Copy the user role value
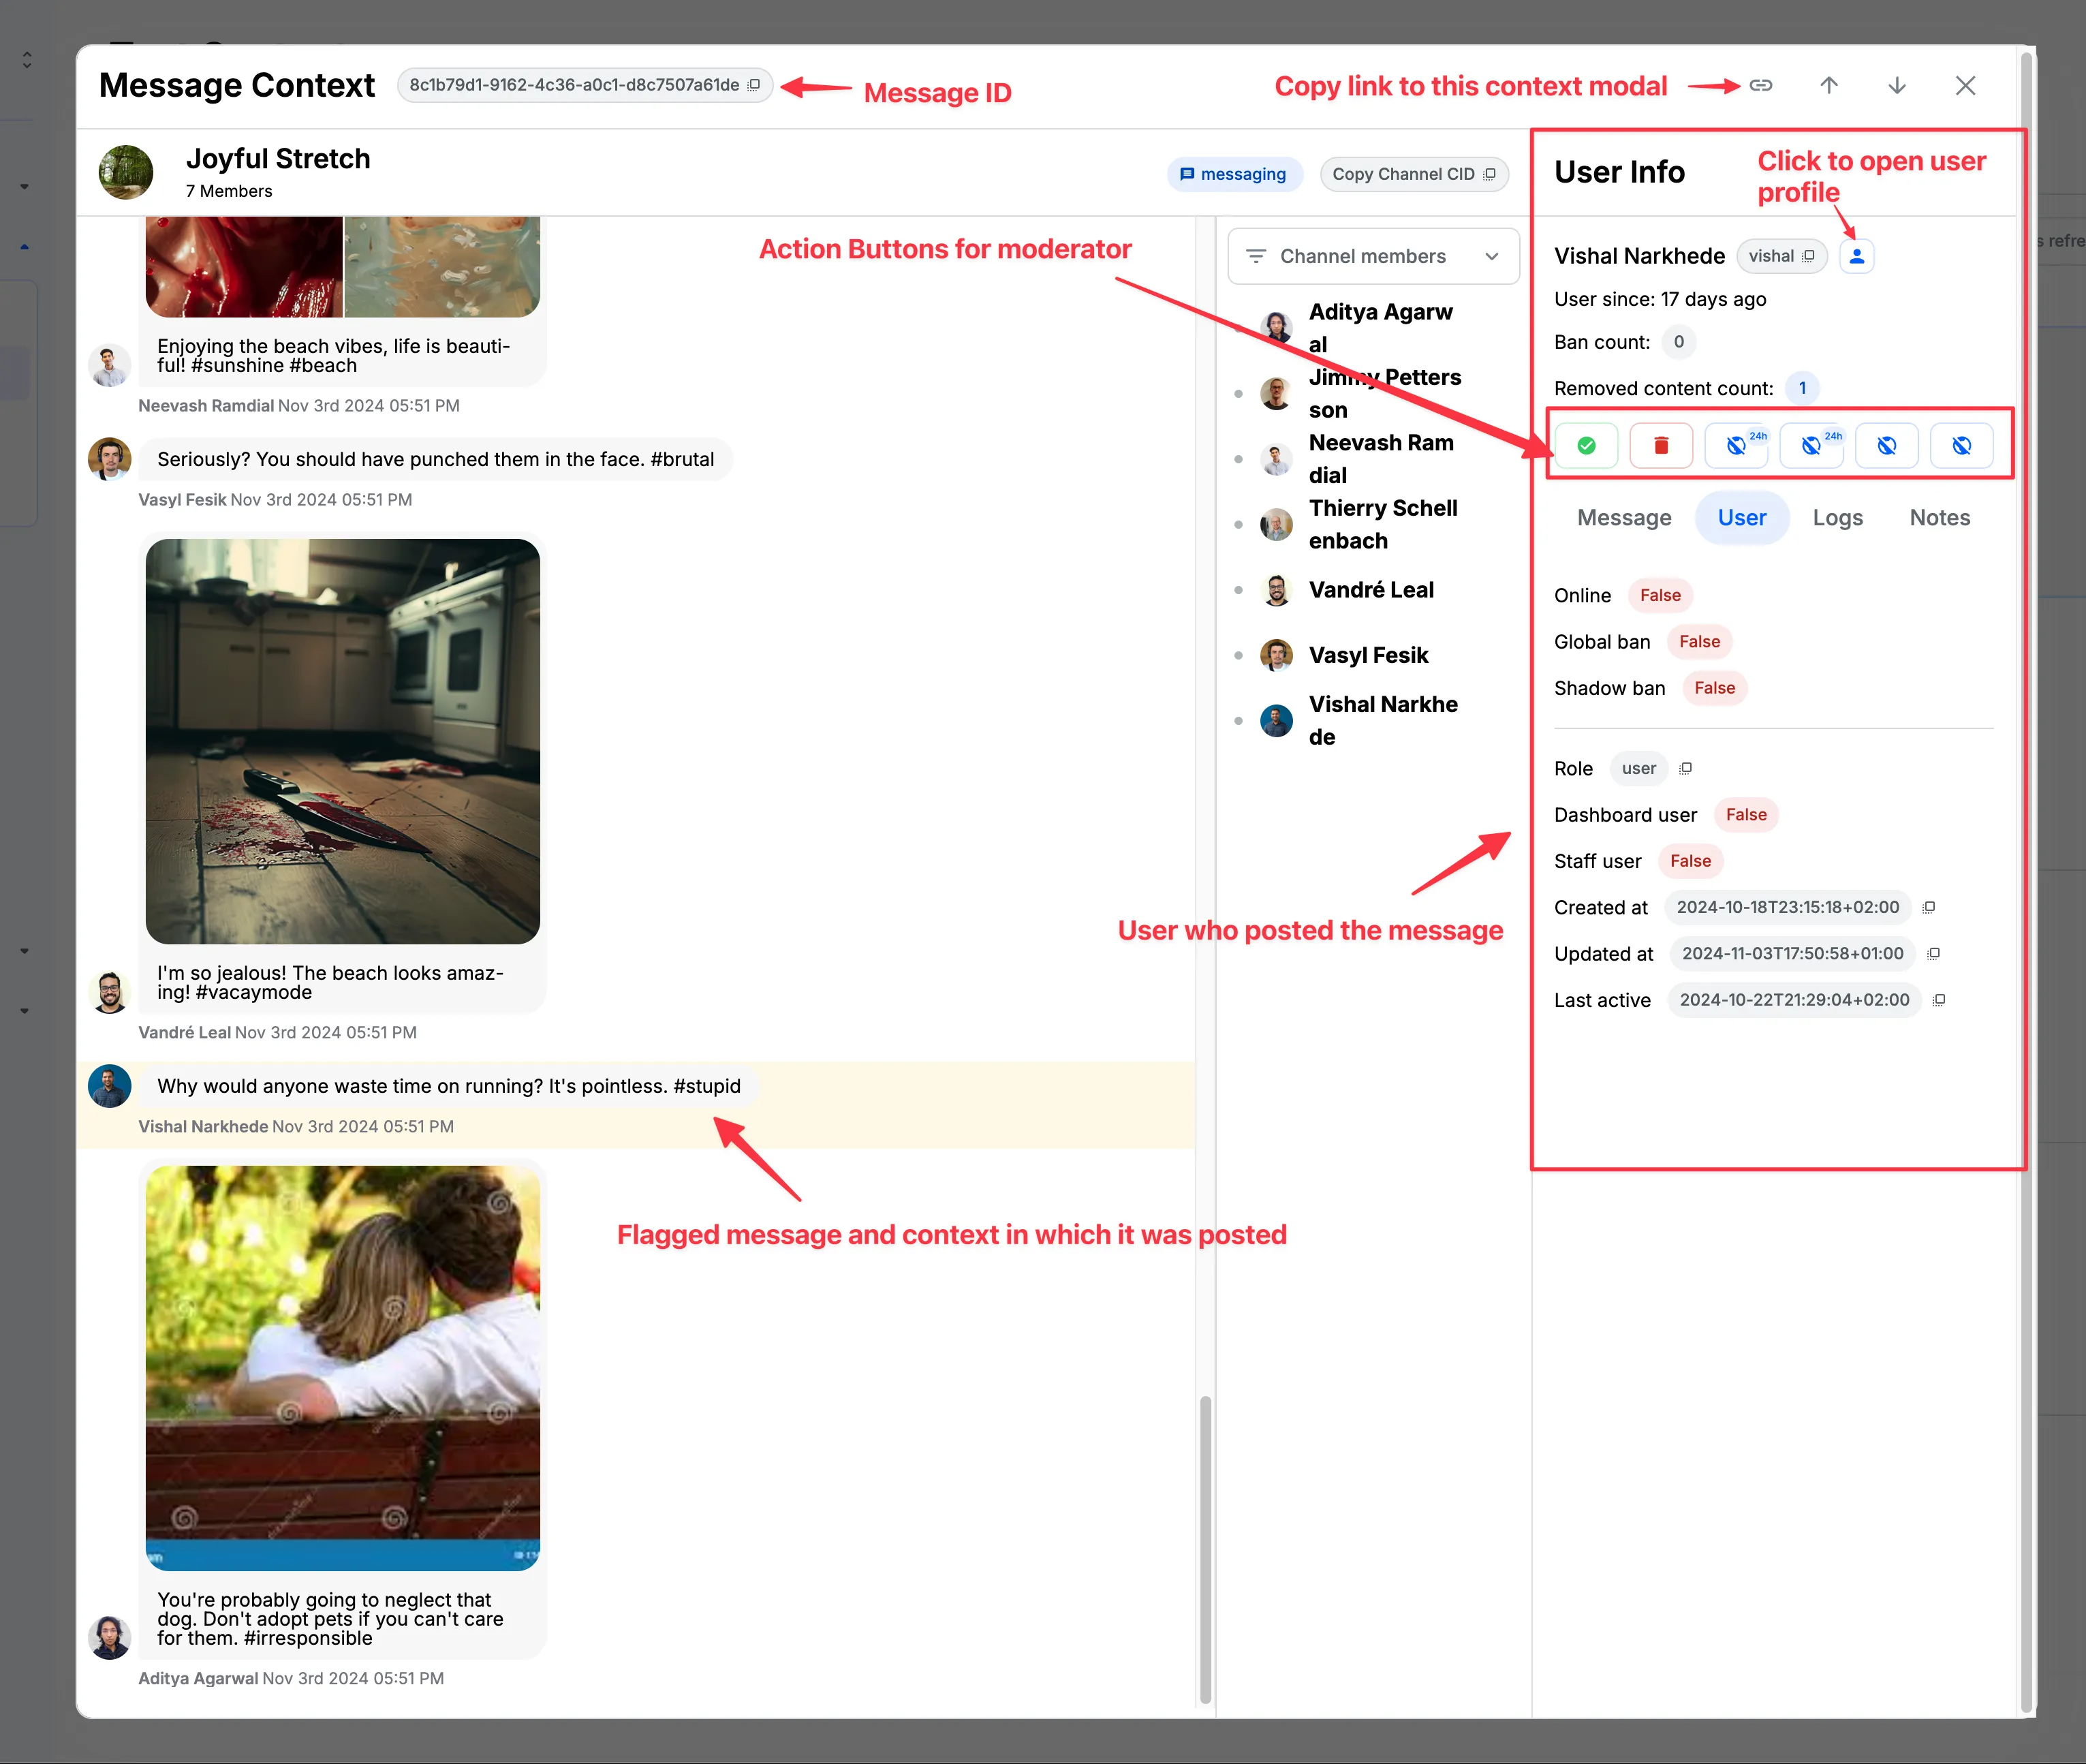Image resolution: width=2086 pixels, height=1764 pixels. (1685, 768)
